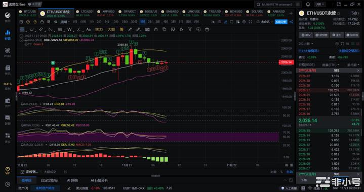Viewport: 364px width, 192px height.
Task: Click the chart settings gear icon
Action: point(244,22)
